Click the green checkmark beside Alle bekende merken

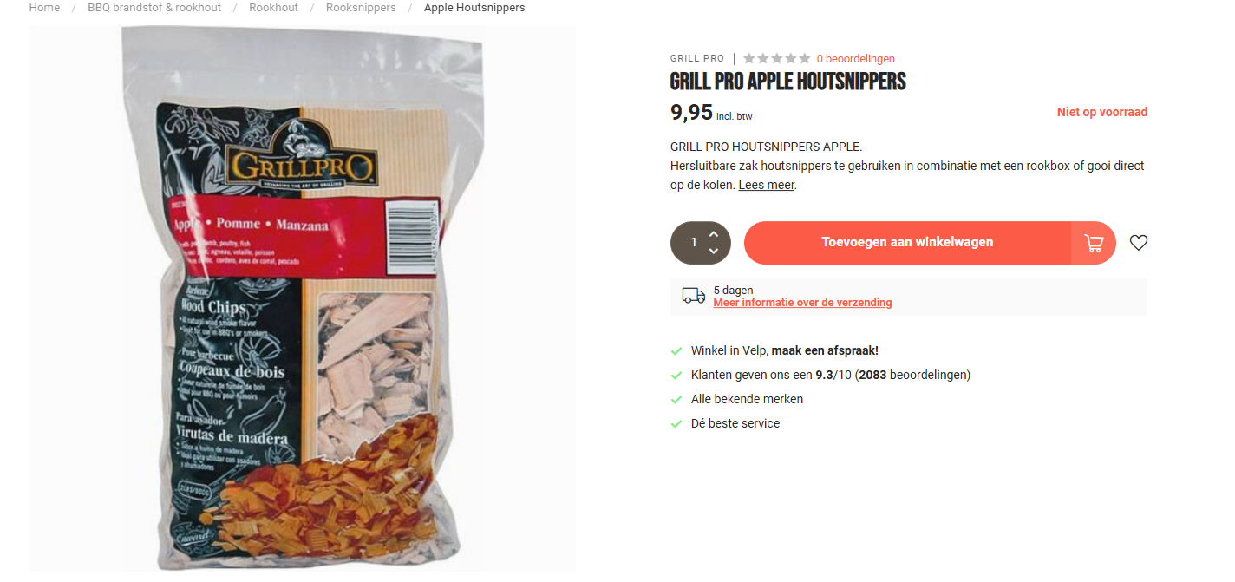(676, 400)
